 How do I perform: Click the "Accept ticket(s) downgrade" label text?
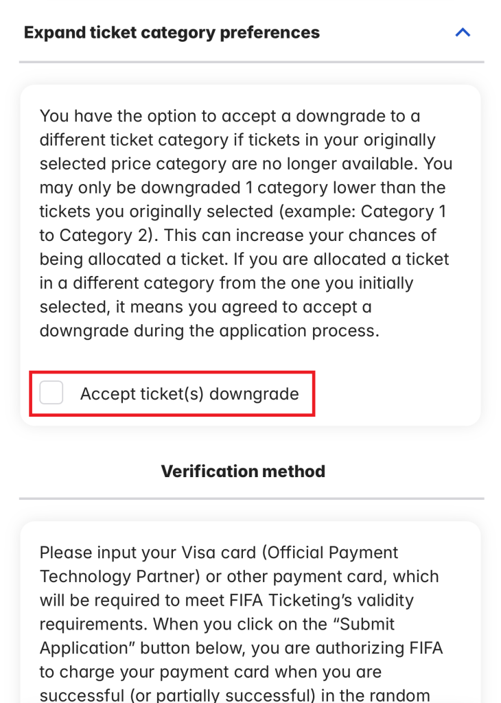coord(189,394)
